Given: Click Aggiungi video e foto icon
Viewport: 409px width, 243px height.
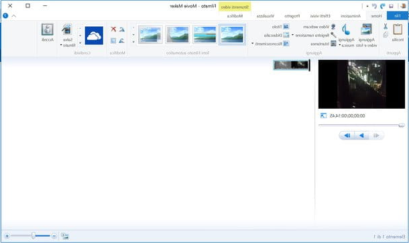Looking at the screenshot, I should (367, 30).
